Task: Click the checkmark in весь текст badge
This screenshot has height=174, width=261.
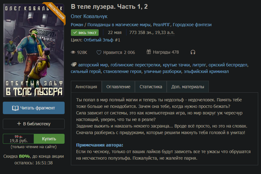Action: pos(75,32)
